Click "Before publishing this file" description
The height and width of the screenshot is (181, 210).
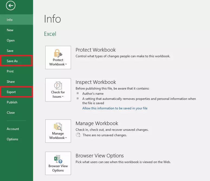click(112, 88)
